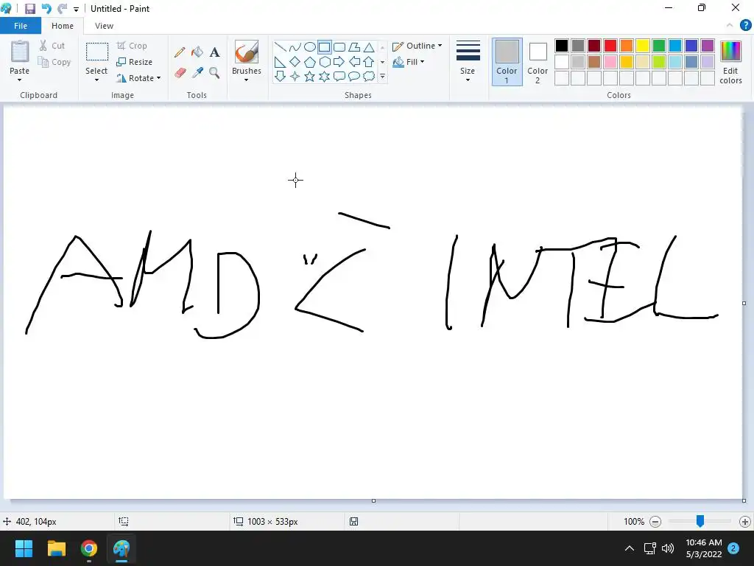
Task: Open the Select tool dropdown arrow
Action: pos(96,80)
